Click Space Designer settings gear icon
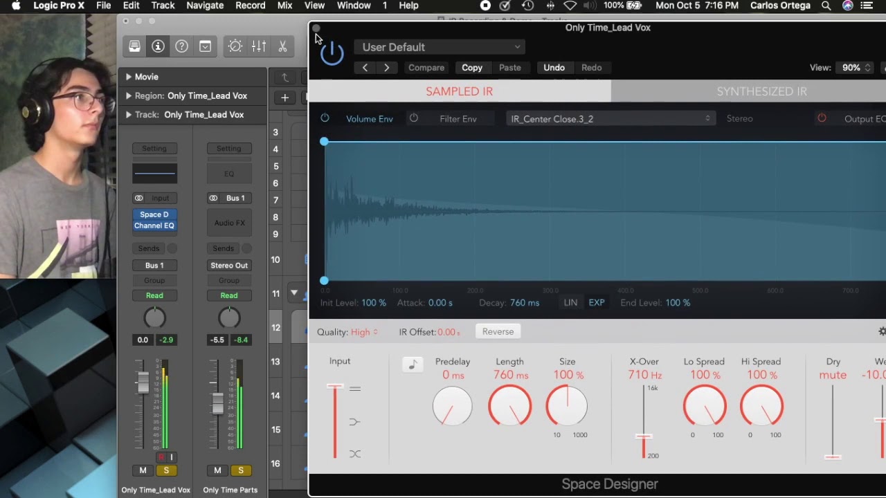Image resolution: width=886 pixels, height=498 pixels. (x=883, y=331)
